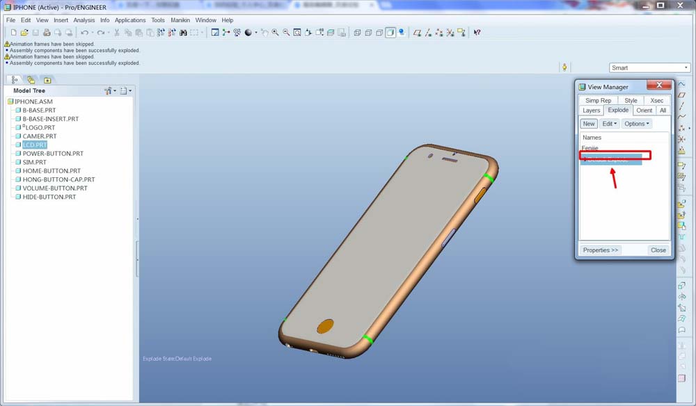Viewport: 696px width, 406px height.
Task: Undo the last action
Action: 84,33
